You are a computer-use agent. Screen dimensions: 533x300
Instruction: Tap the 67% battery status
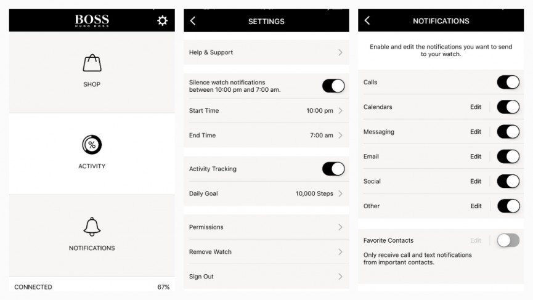coord(163,287)
